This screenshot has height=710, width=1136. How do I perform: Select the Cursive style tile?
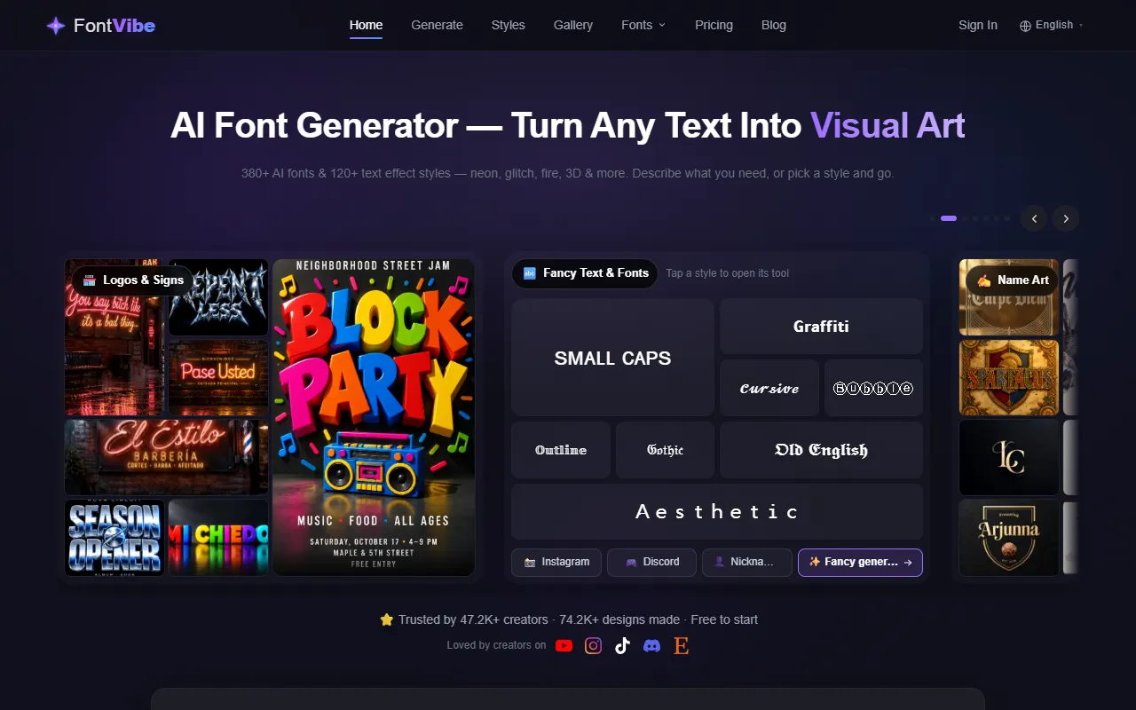(x=769, y=388)
